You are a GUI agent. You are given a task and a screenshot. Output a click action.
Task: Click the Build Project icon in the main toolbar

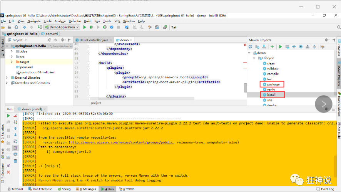pyautogui.click(x=40, y=27)
